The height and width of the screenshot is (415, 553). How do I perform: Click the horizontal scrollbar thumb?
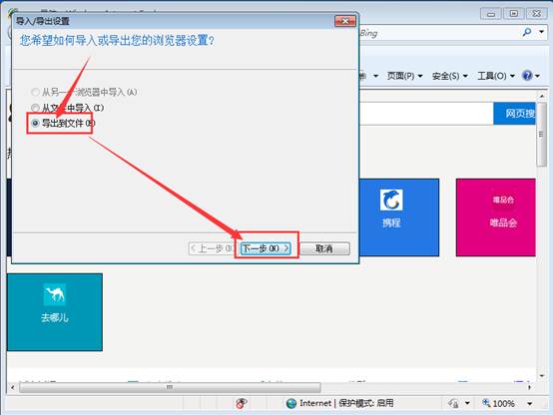point(170,387)
